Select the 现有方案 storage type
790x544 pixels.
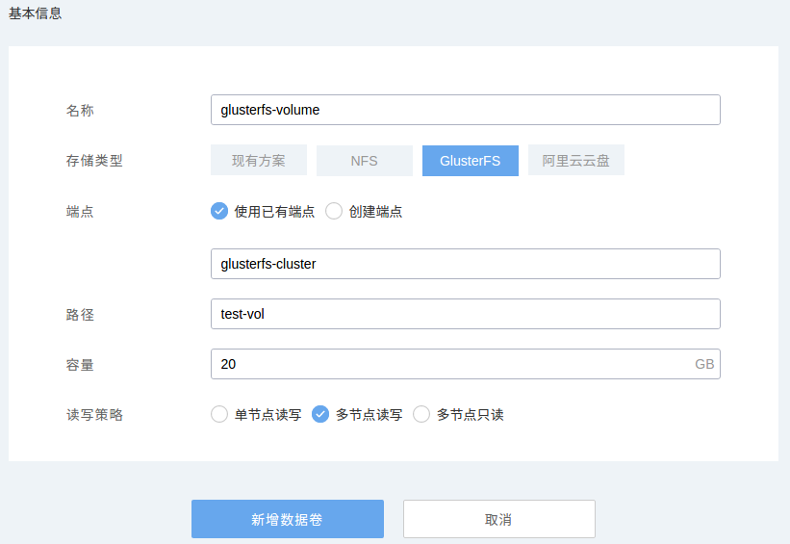point(259,161)
